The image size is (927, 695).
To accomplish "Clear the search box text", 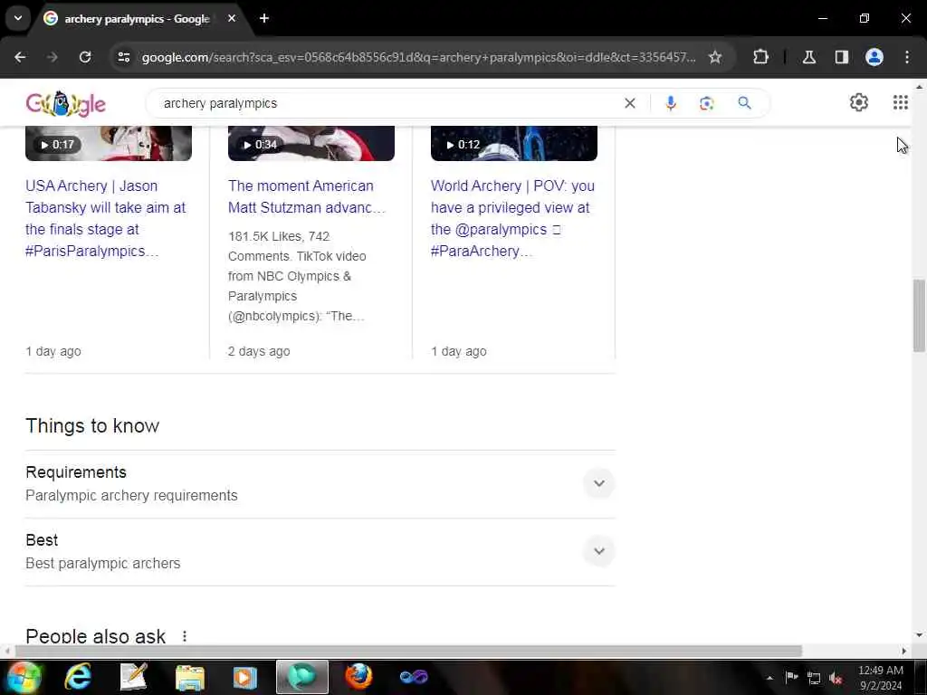I will coord(630,103).
